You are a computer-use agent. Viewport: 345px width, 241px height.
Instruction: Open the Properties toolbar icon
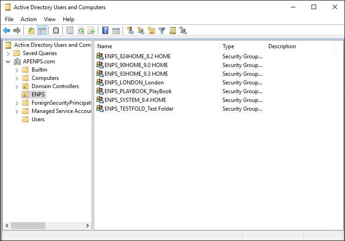pyautogui.click(x=70, y=30)
